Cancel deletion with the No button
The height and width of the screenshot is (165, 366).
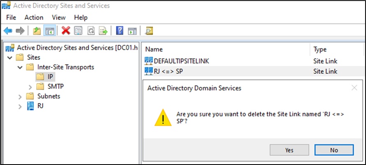coord(334,150)
